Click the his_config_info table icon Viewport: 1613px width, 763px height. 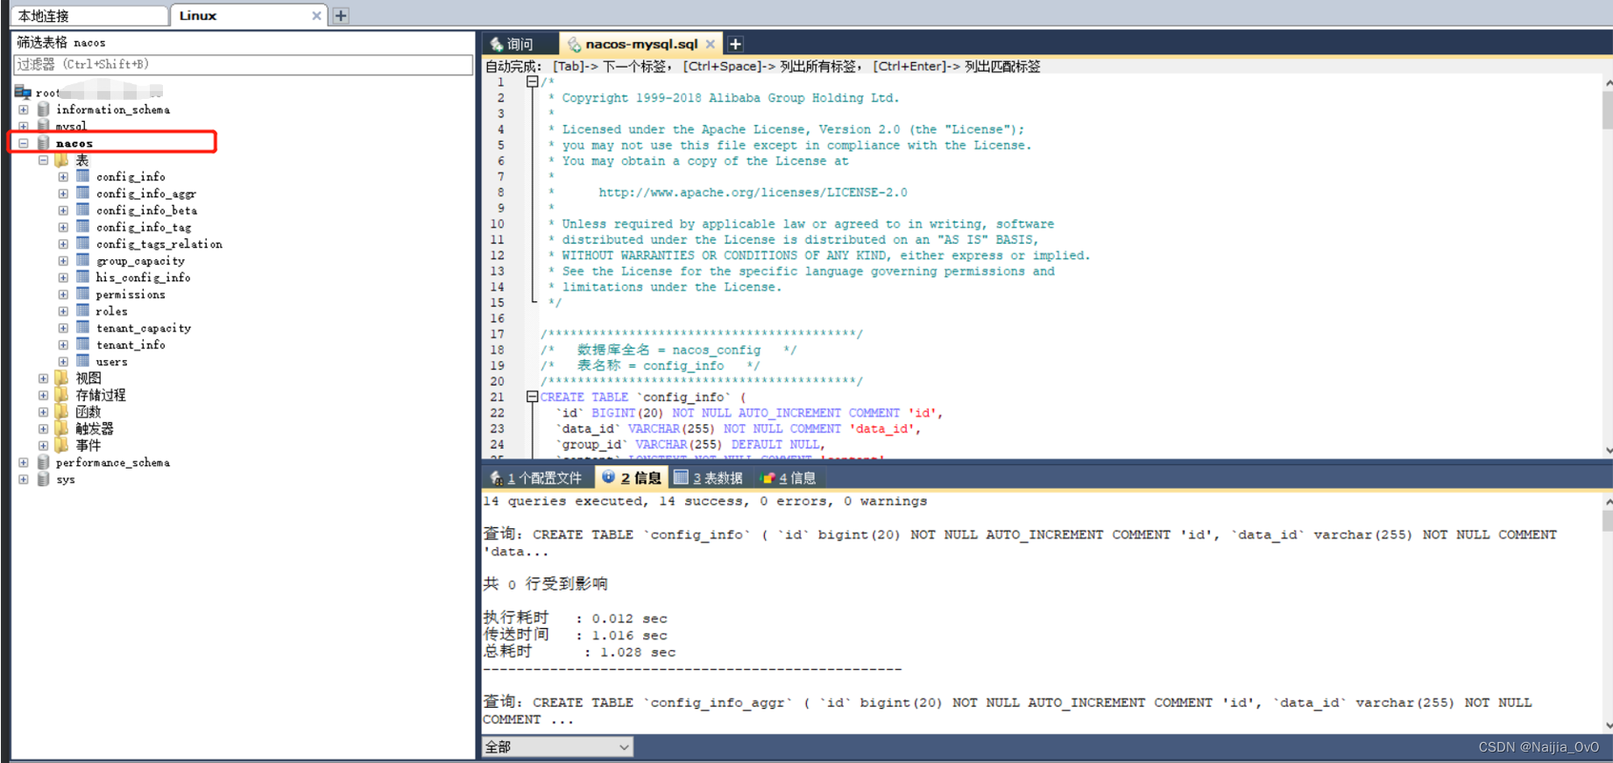tap(83, 277)
